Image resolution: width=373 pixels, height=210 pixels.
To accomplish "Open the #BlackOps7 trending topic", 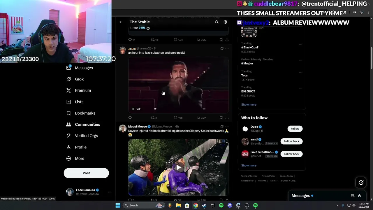I will (x=250, y=47).
